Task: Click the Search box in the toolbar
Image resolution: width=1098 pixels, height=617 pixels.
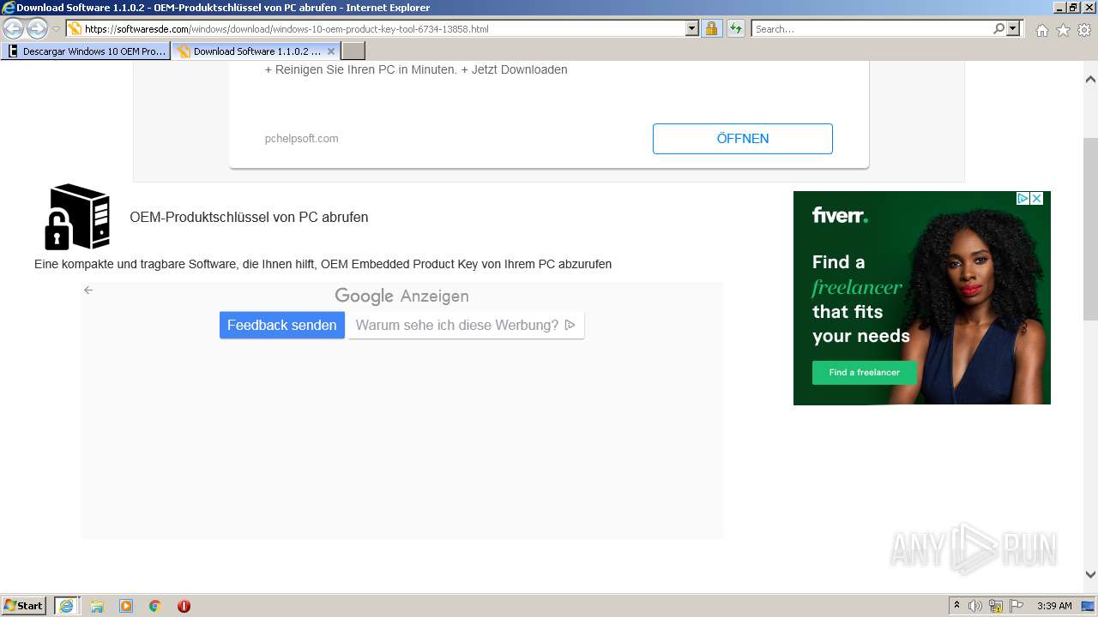Action: [x=872, y=29]
